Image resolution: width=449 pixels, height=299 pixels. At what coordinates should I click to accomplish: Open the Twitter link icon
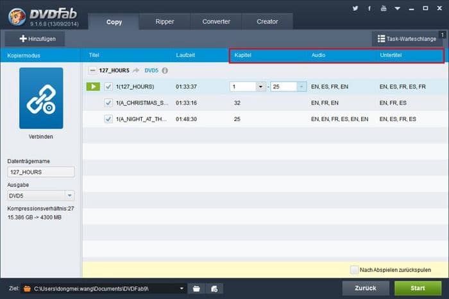(355, 8)
